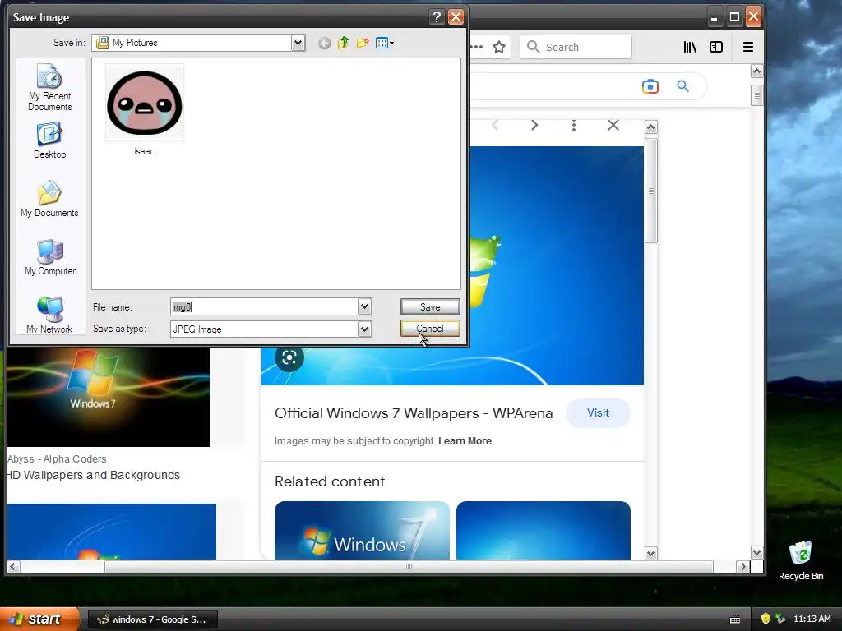Toggle the Firefox sidebar icon
Screen dimensions: 842x631
click(716, 47)
